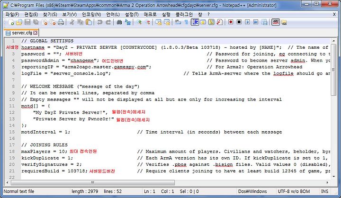Click the Paste clipboard icon
Viewport: 341px width, 198px height.
click(89, 22)
